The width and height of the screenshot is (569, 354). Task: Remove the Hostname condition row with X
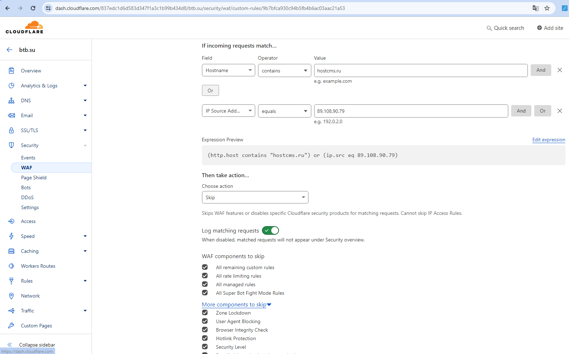point(560,70)
